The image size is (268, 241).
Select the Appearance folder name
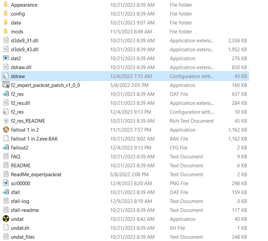coord(24,5)
